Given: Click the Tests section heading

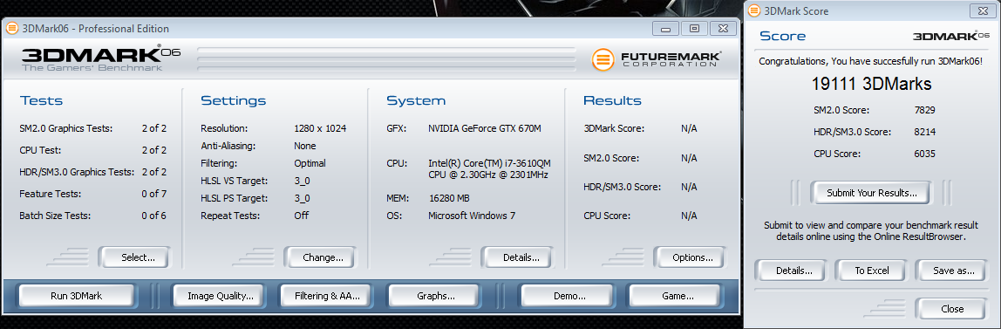Looking at the screenshot, I should [41, 101].
